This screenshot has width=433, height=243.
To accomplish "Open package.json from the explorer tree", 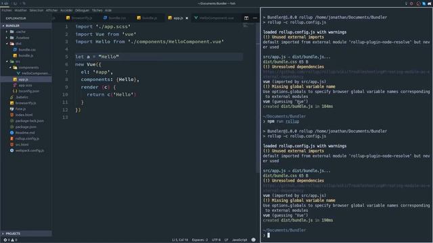I will [26, 127].
